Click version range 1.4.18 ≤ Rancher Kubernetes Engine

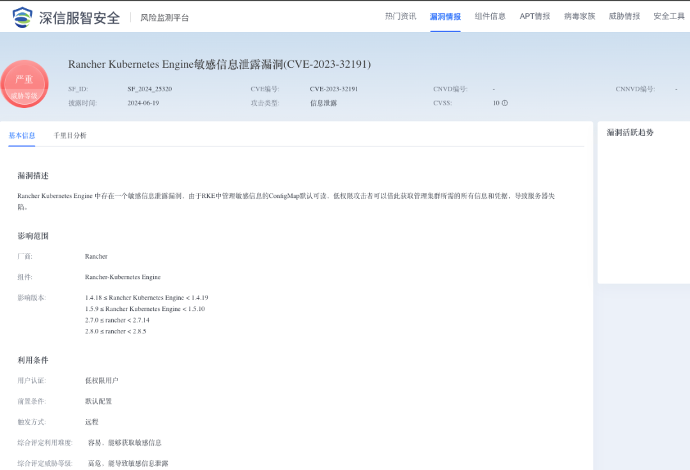146,298
